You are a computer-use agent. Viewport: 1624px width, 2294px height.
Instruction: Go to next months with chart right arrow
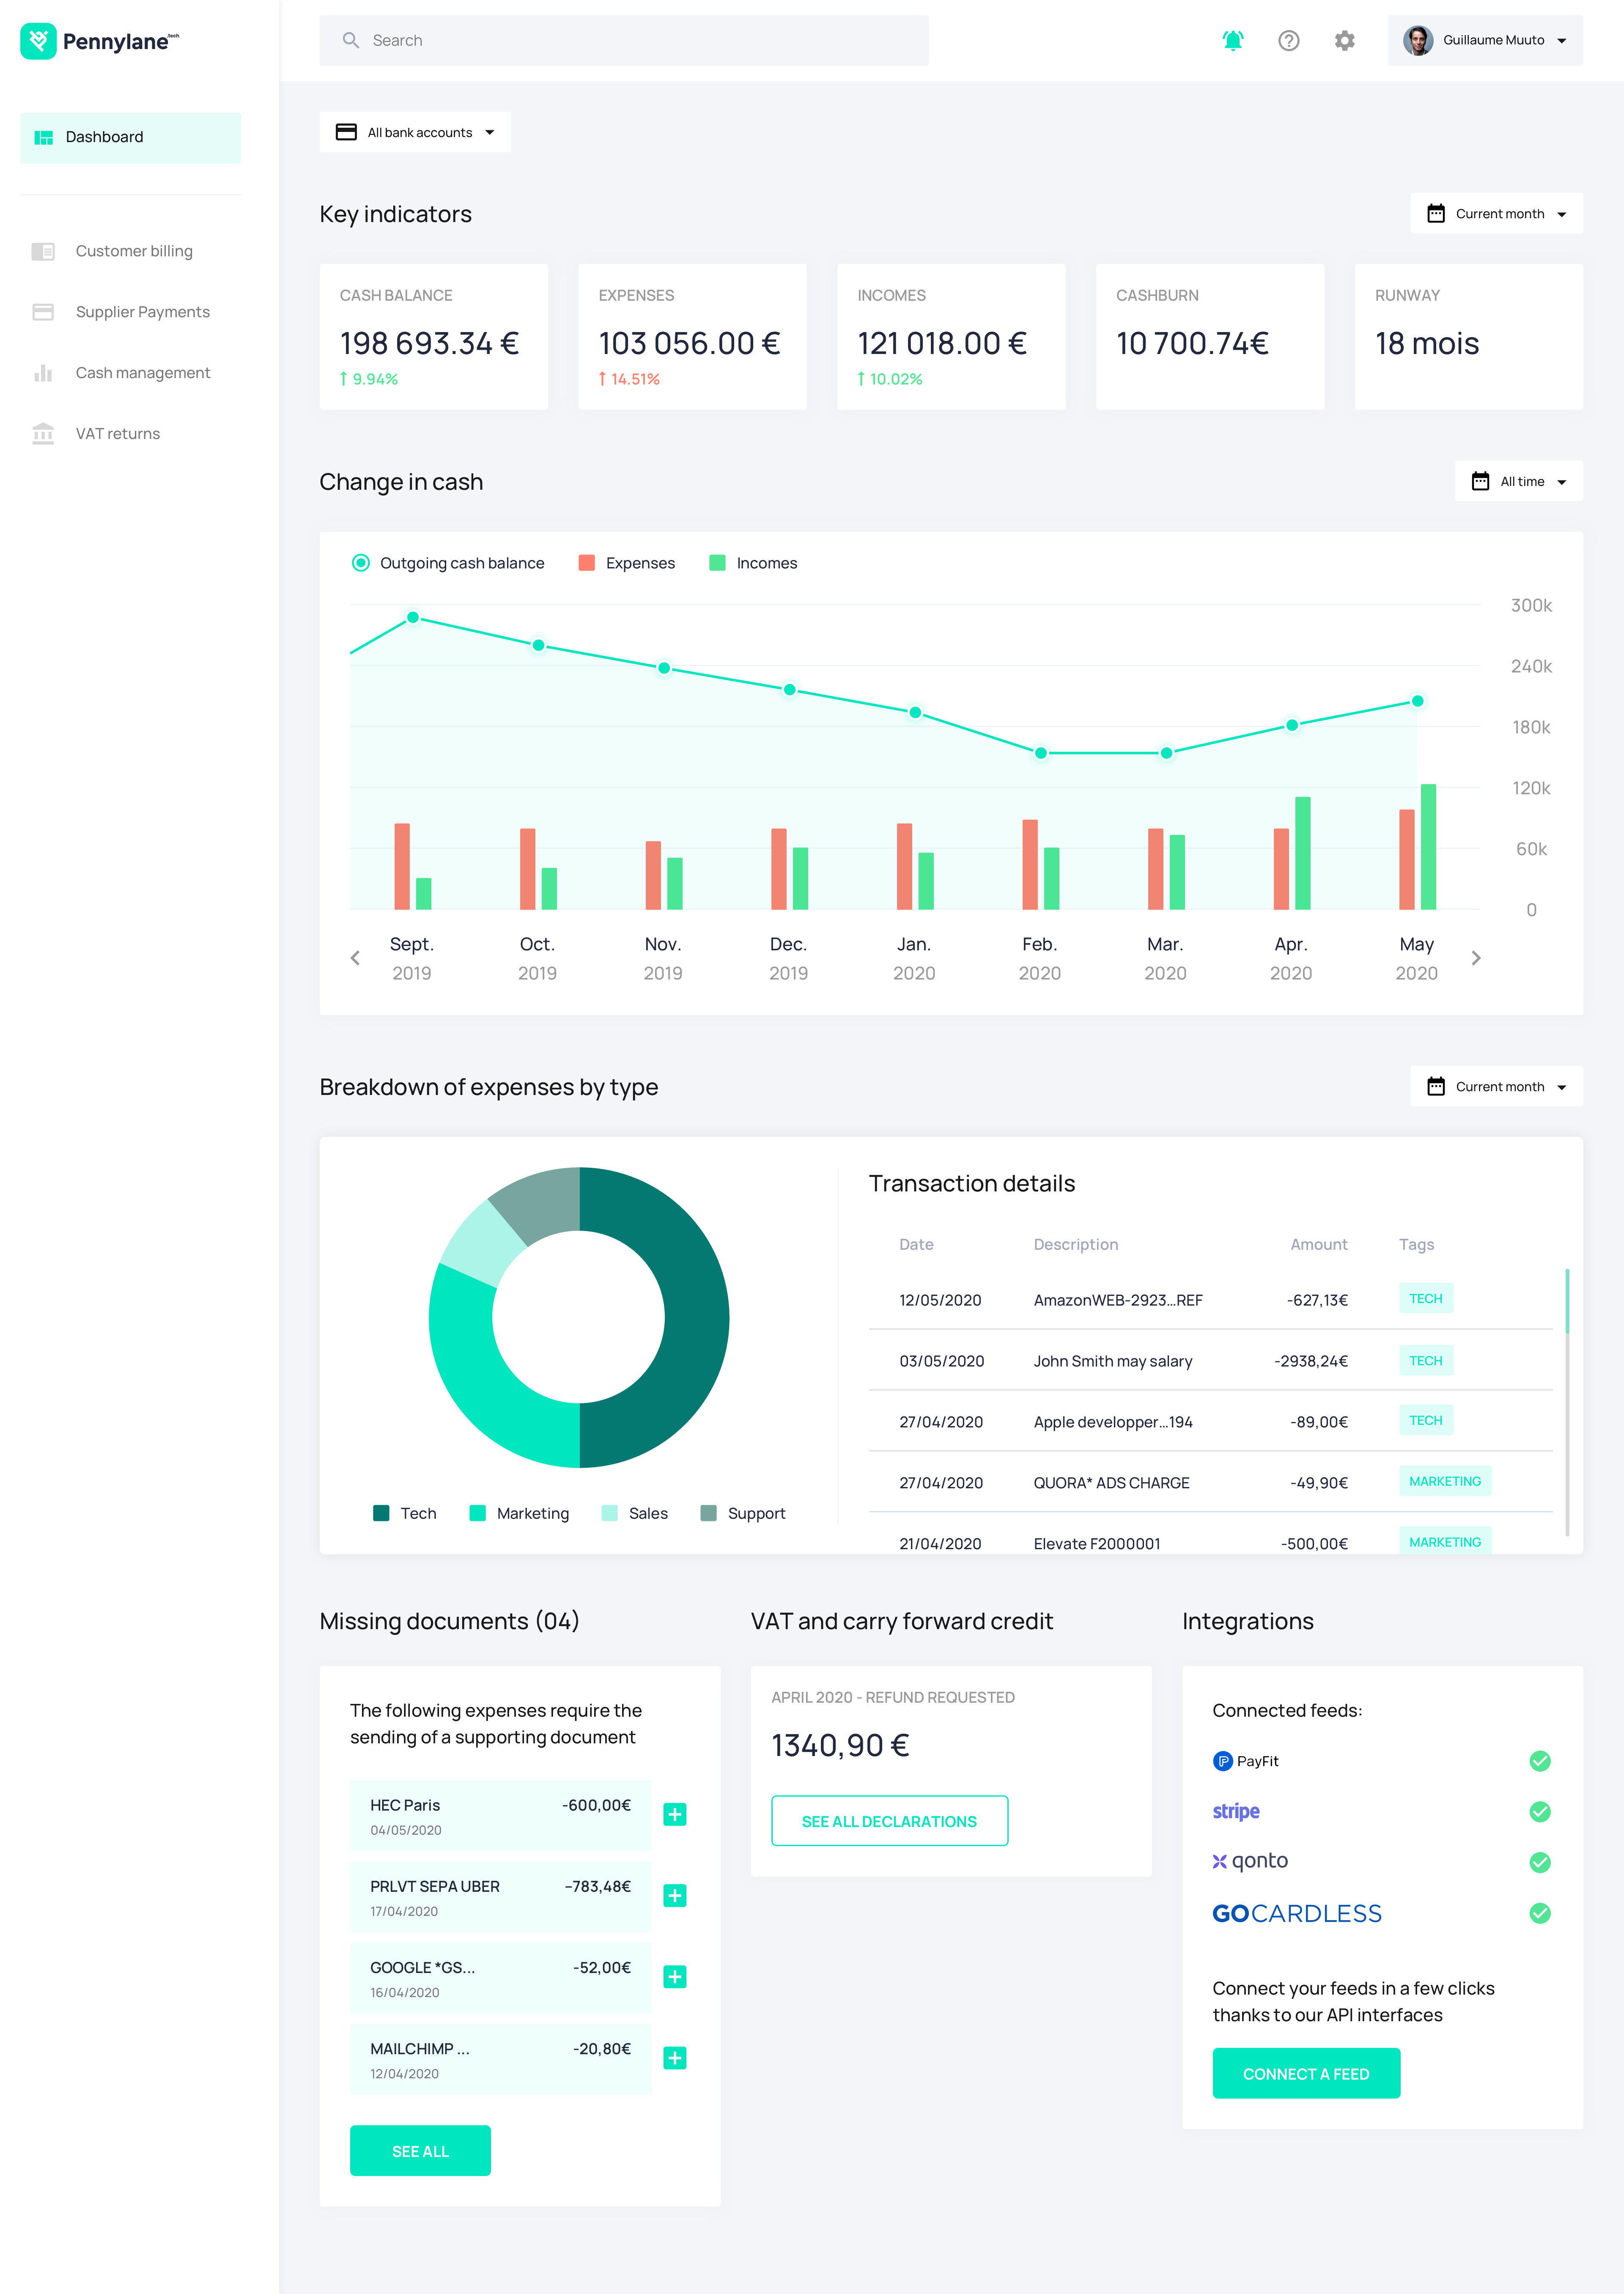(1475, 958)
